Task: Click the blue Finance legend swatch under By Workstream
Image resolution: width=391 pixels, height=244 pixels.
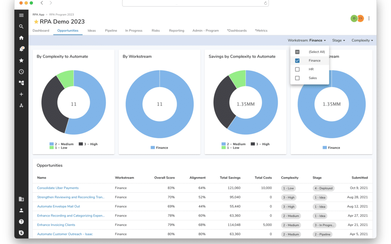Action: click(153, 147)
